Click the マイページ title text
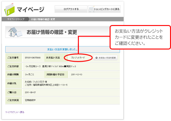The height and width of the screenshot is (121, 171). coord(31,9)
